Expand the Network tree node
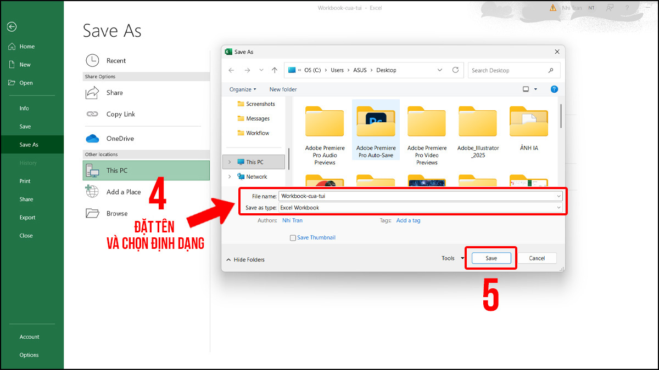 point(229,177)
